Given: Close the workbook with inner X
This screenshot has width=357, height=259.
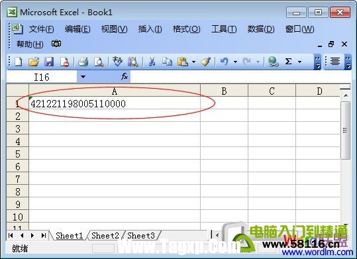Looking at the screenshot, I should (x=344, y=44).
